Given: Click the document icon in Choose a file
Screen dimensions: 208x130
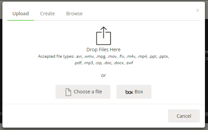Looking at the screenshot, I should [x=68, y=92].
